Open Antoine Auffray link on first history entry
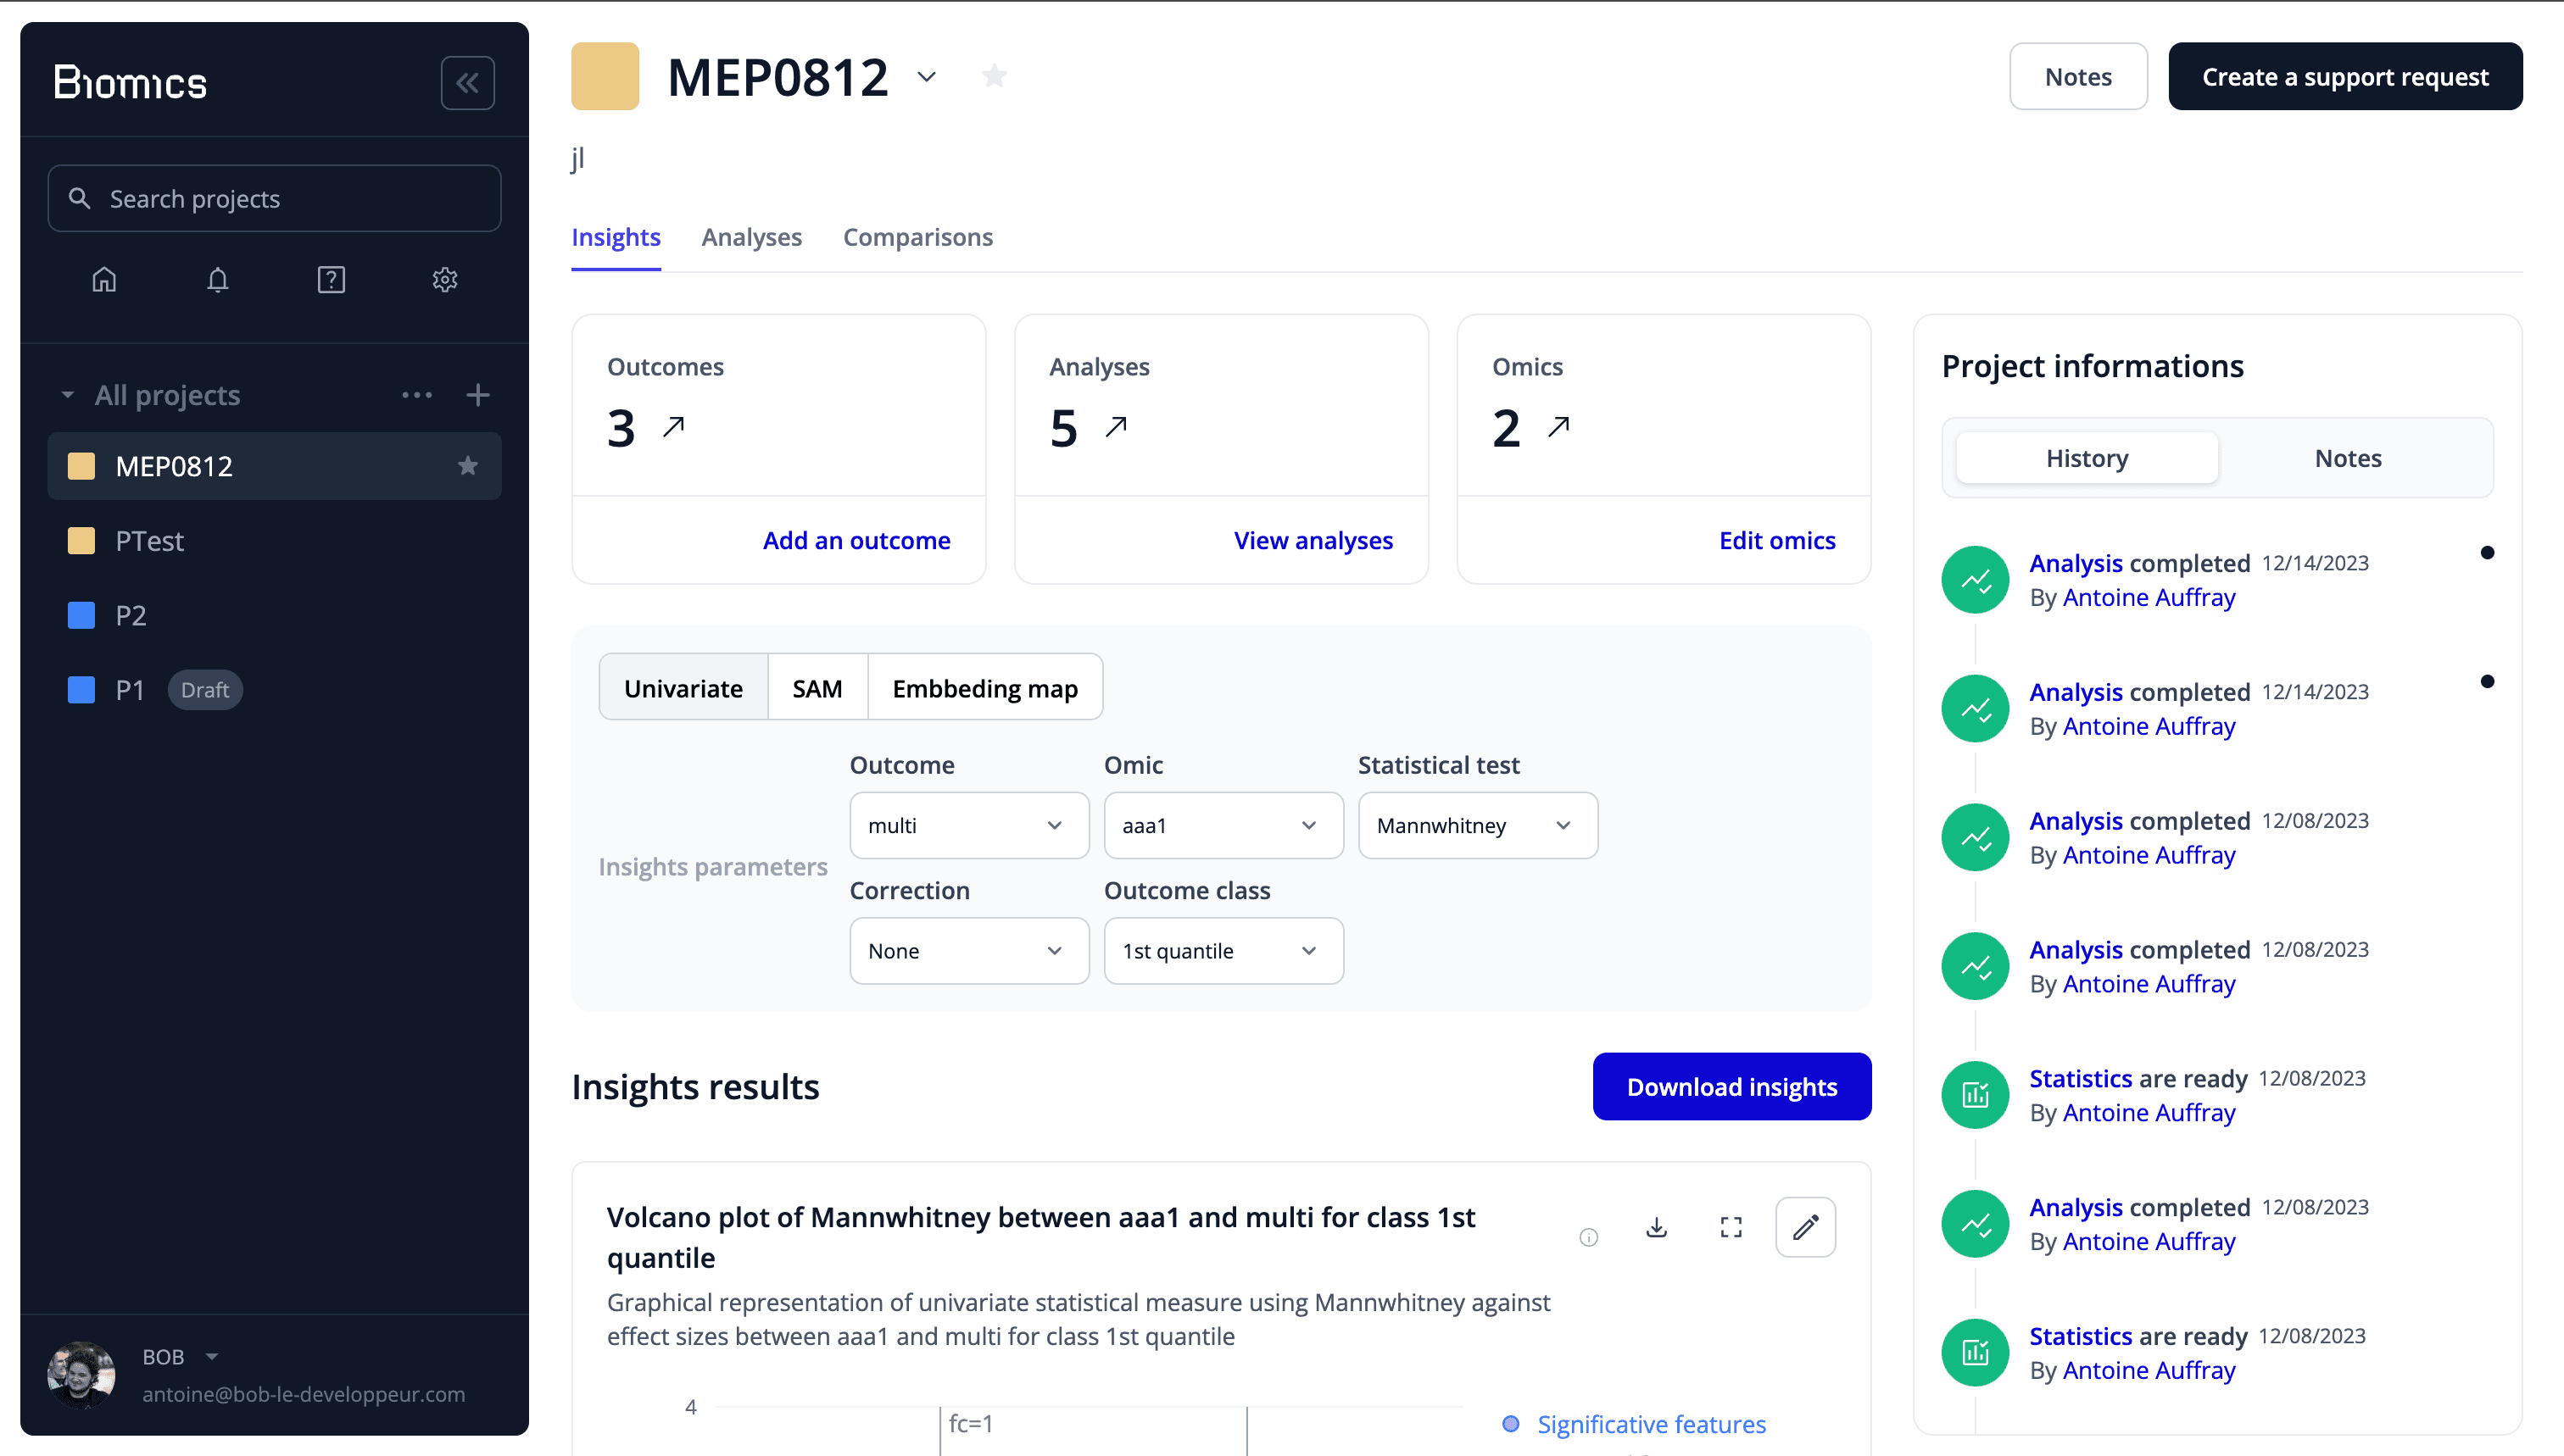2564x1456 pixels. [x=2148, y=598]
